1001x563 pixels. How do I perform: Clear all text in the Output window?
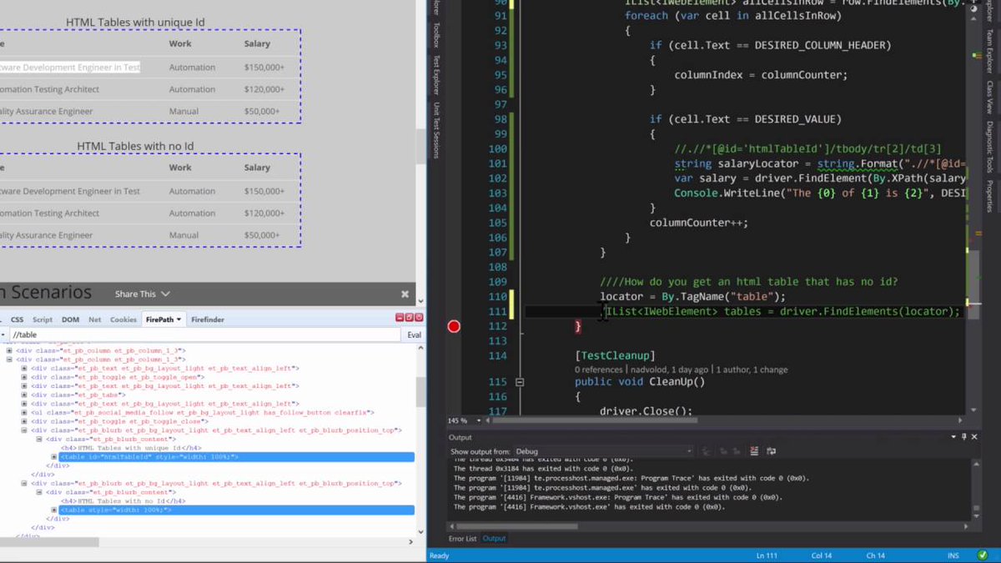754,450
